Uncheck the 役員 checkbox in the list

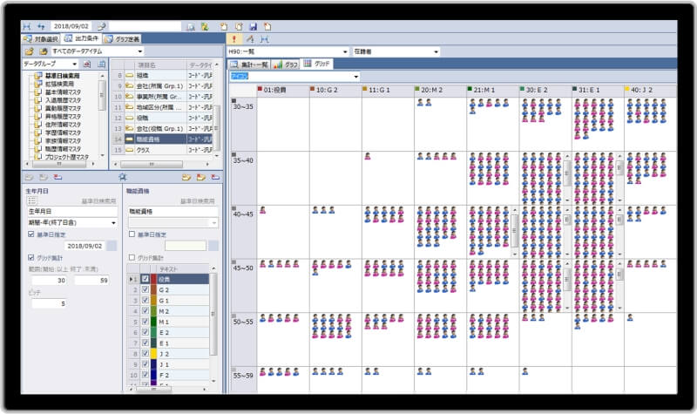tap(145, 279)
